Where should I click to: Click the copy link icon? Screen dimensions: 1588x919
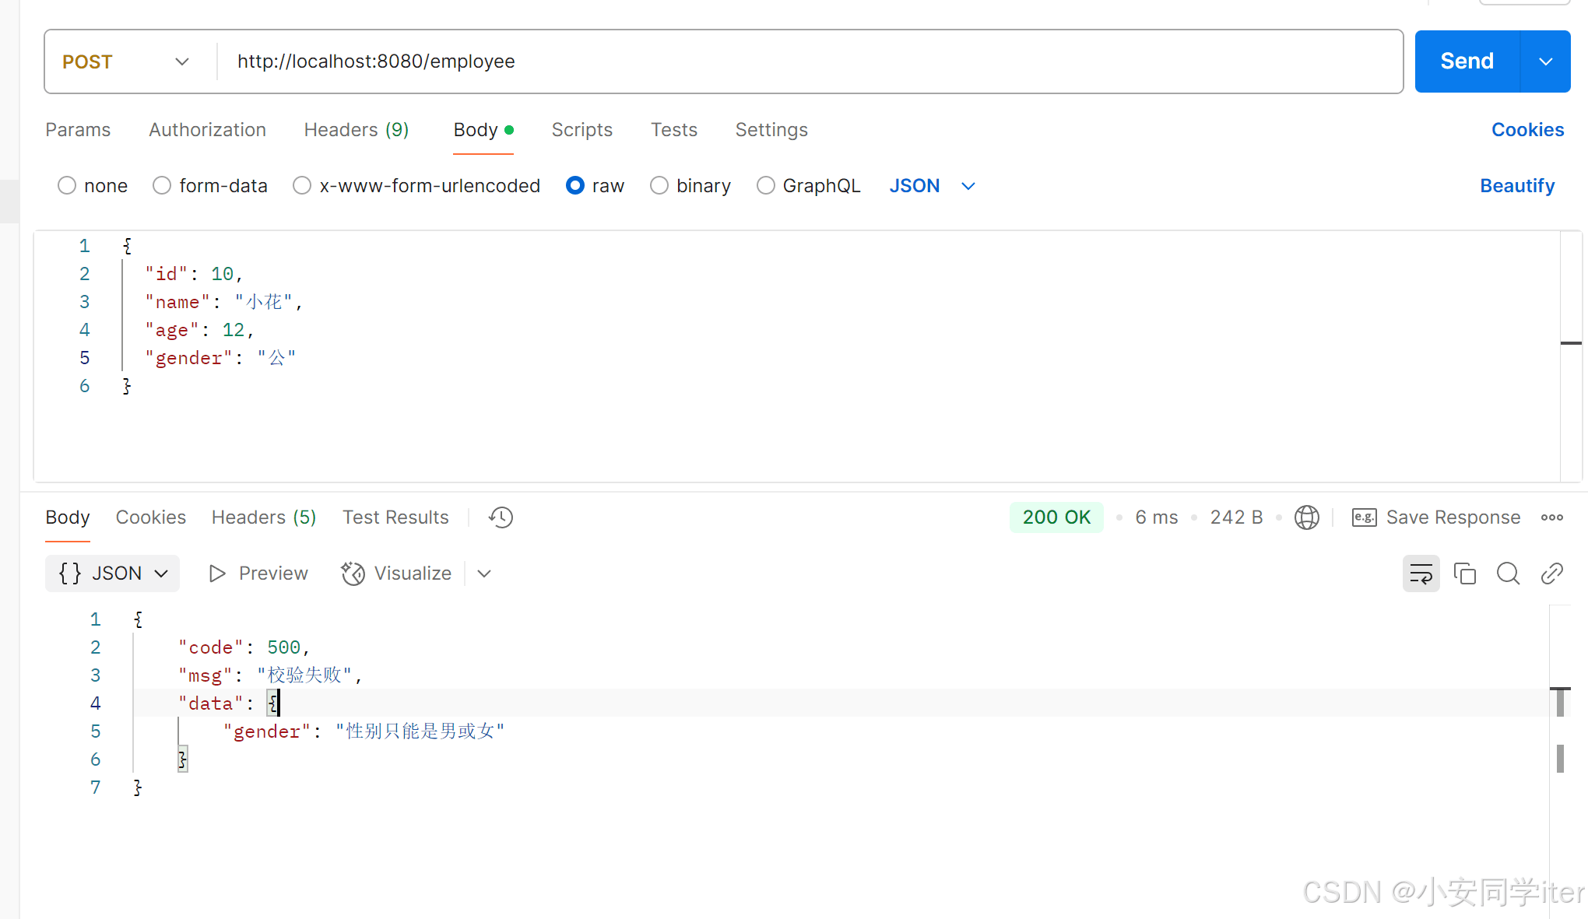(1552, 573)
